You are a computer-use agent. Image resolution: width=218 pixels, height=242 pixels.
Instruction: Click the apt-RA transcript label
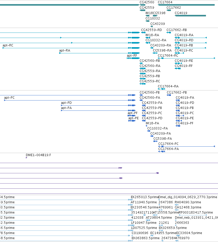65,50
